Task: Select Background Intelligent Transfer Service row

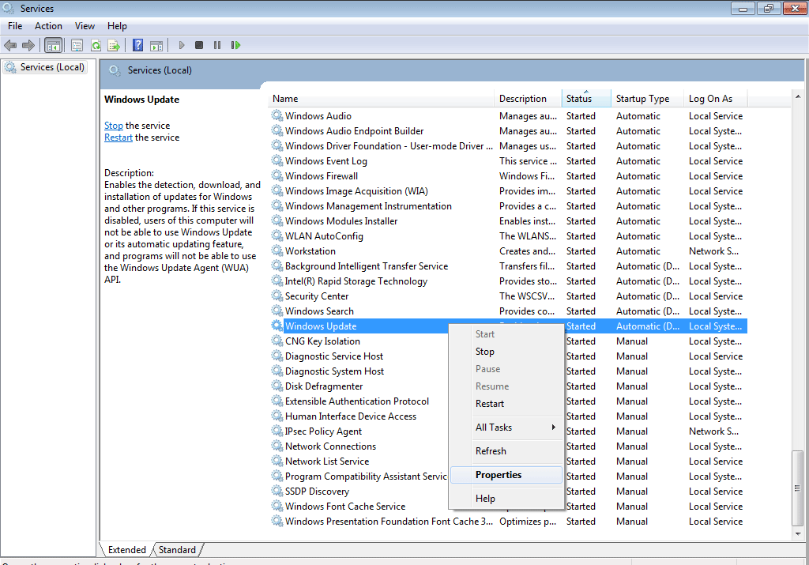Action: tap(508, 266)
